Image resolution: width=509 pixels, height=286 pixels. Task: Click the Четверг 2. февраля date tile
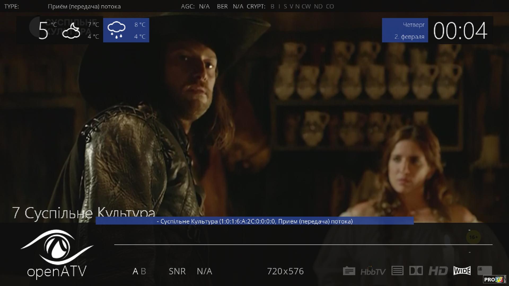tap(405, 30)
